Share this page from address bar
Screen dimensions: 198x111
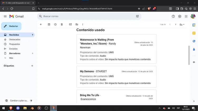point(144,9)
